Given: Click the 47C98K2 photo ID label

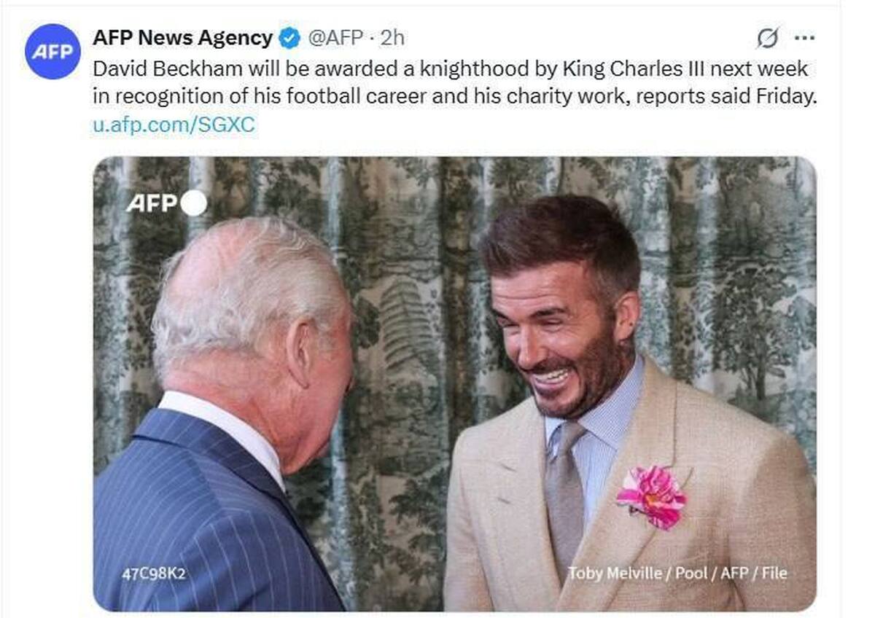Looking at the screenshot, I should (153, 574).
